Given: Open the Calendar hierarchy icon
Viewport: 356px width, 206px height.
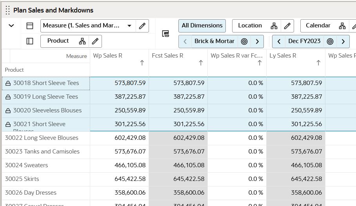Looking at the screenshot, I should coord(342,26).
